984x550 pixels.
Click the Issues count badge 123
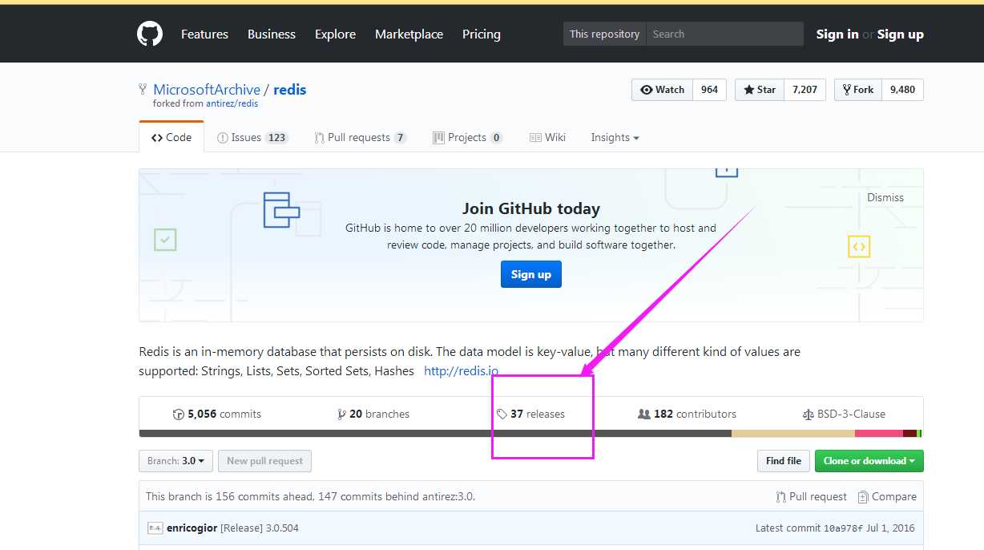click(x=276, y=138)
